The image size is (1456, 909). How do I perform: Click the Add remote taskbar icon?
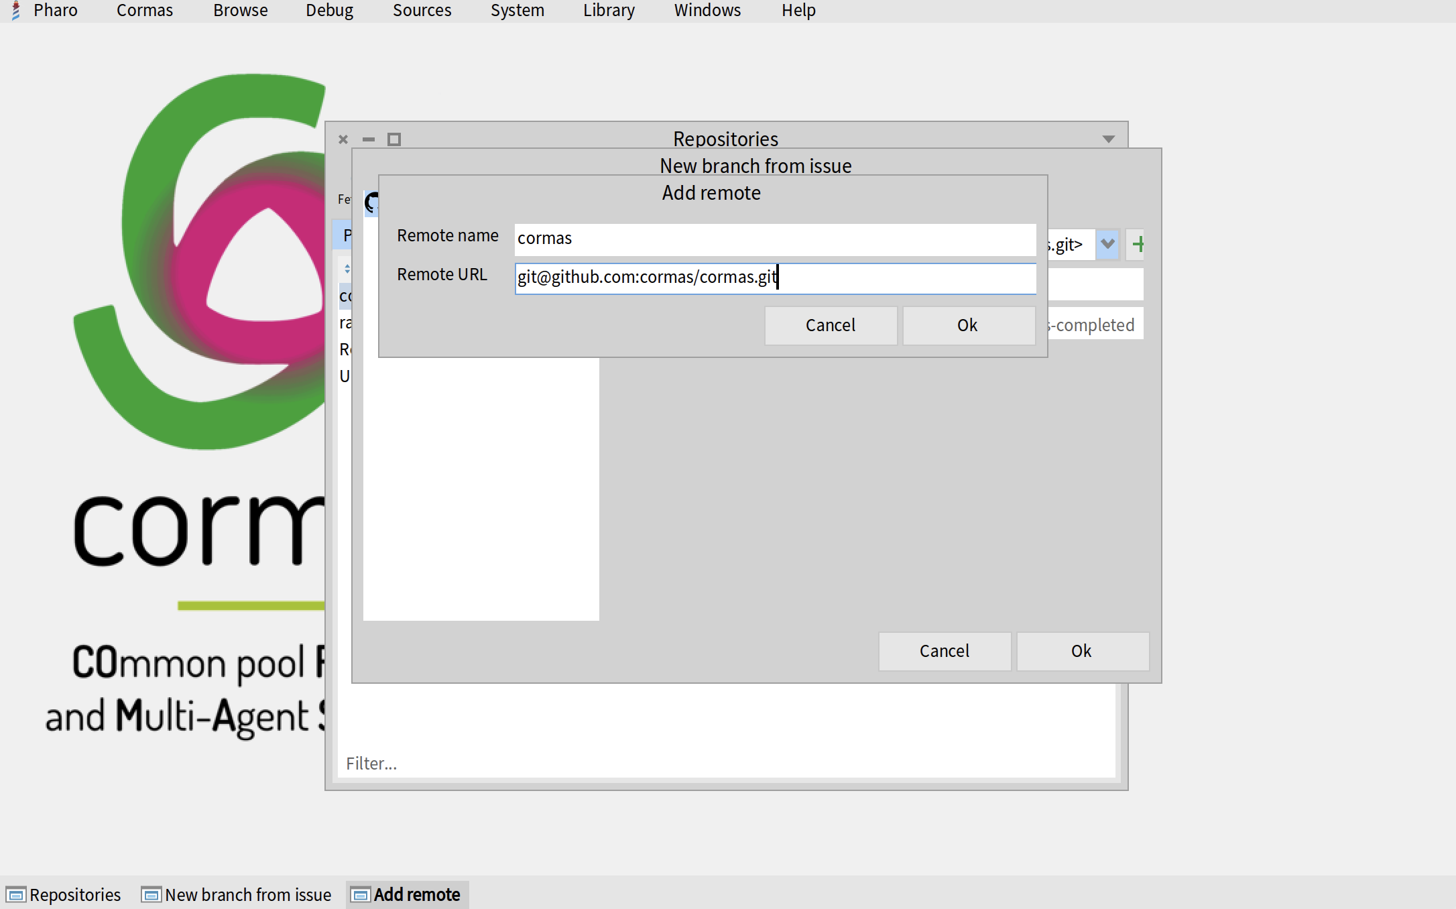coord(361,895)
